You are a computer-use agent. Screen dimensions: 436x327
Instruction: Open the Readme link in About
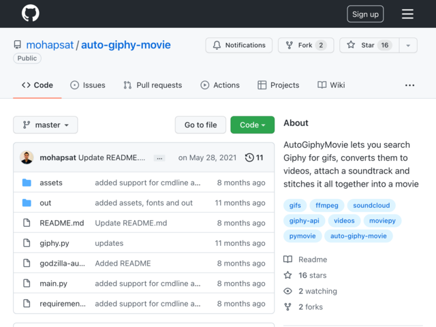pyautogui.click(x=305, y=260)
